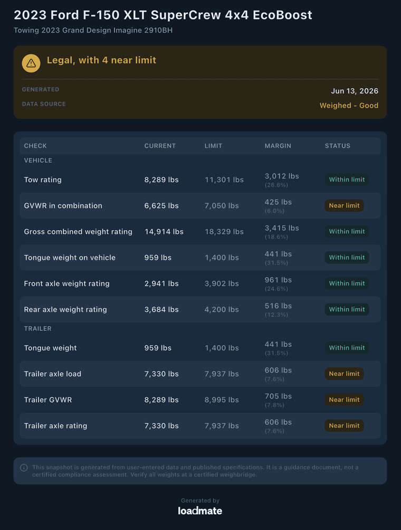Click the TRAILER section label
The height and width of the screenshot is (530, 401).
38,328
